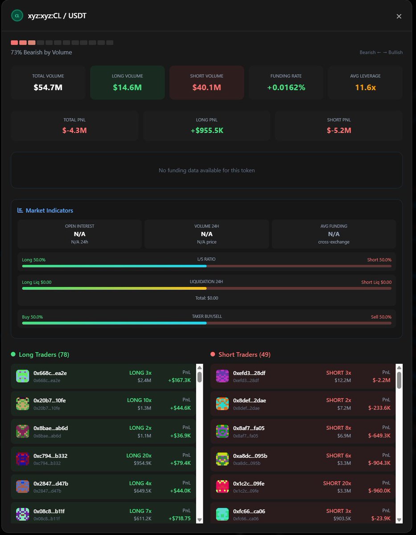416x535 pixels.
Task: Select the Total PNL $-4.3M card
Action: [75, 126]
